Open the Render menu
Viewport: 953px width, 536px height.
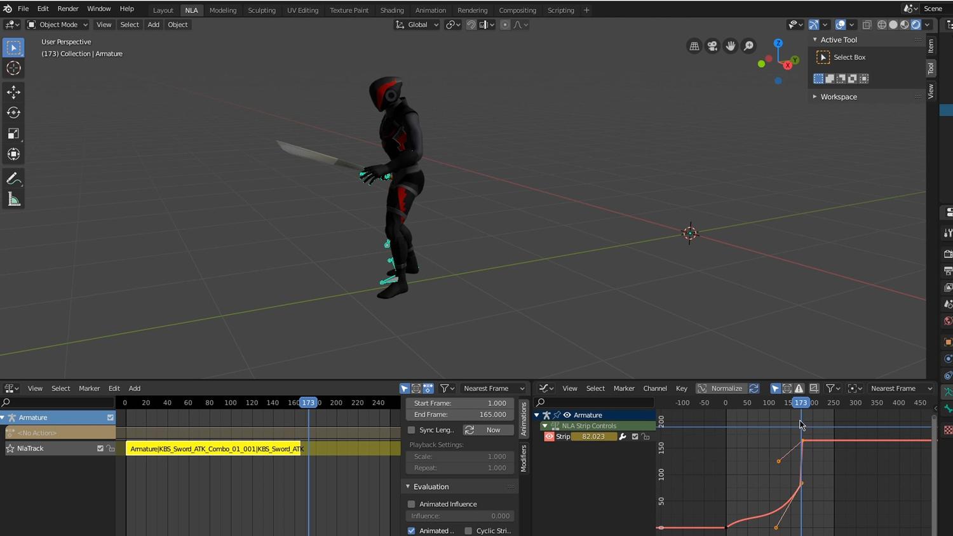[68, 9]
